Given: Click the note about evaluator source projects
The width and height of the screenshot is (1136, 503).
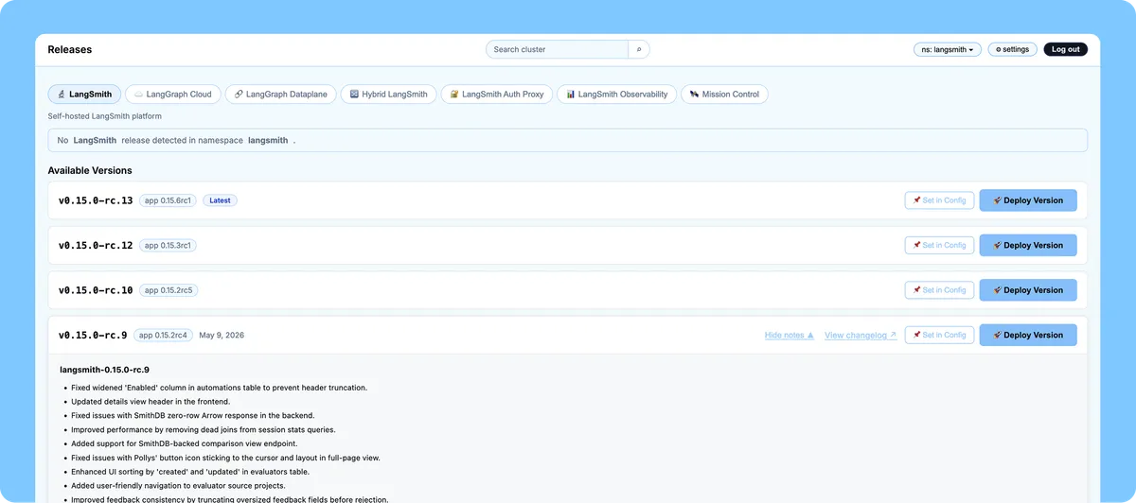Looking at the screenshot, I should coord(178,485).
